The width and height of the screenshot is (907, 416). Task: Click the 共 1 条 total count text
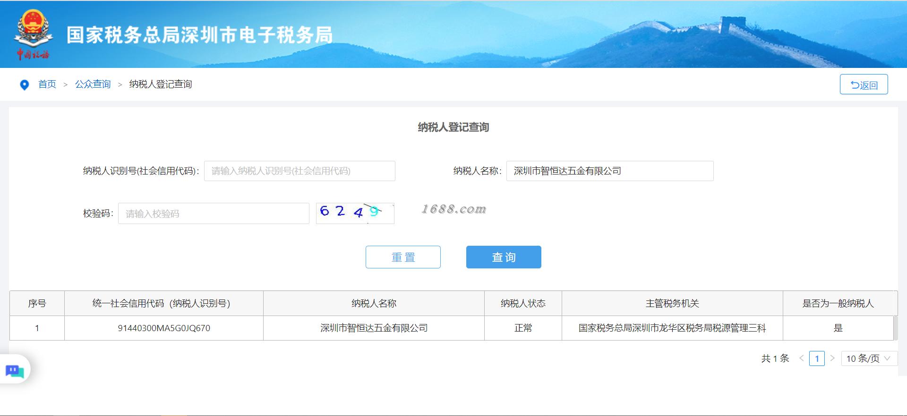coord(775,358)
